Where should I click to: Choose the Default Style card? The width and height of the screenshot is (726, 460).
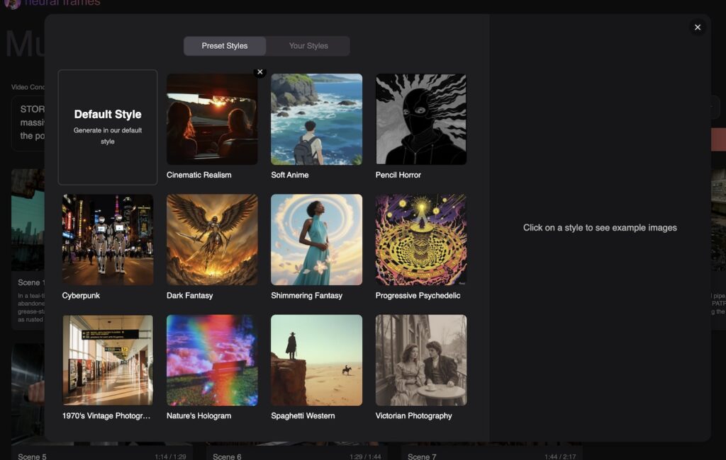[108, 127]
